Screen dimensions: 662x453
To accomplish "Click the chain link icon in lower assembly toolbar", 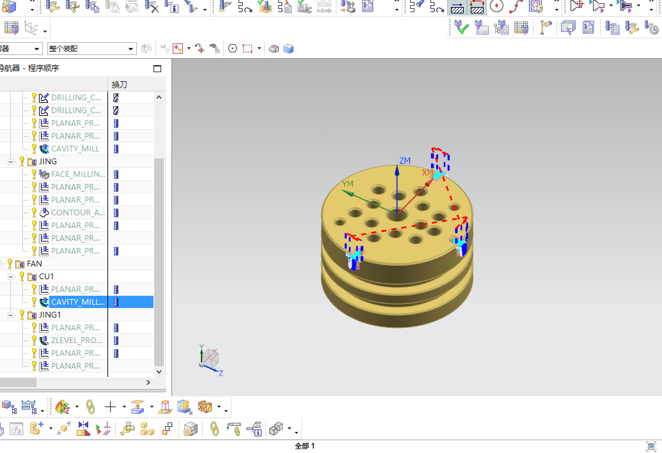I will tap(214, 429).
